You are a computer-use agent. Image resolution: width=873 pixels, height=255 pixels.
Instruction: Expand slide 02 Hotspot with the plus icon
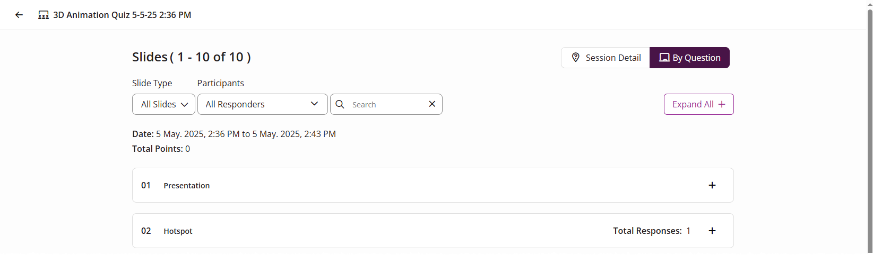(712, 231)
